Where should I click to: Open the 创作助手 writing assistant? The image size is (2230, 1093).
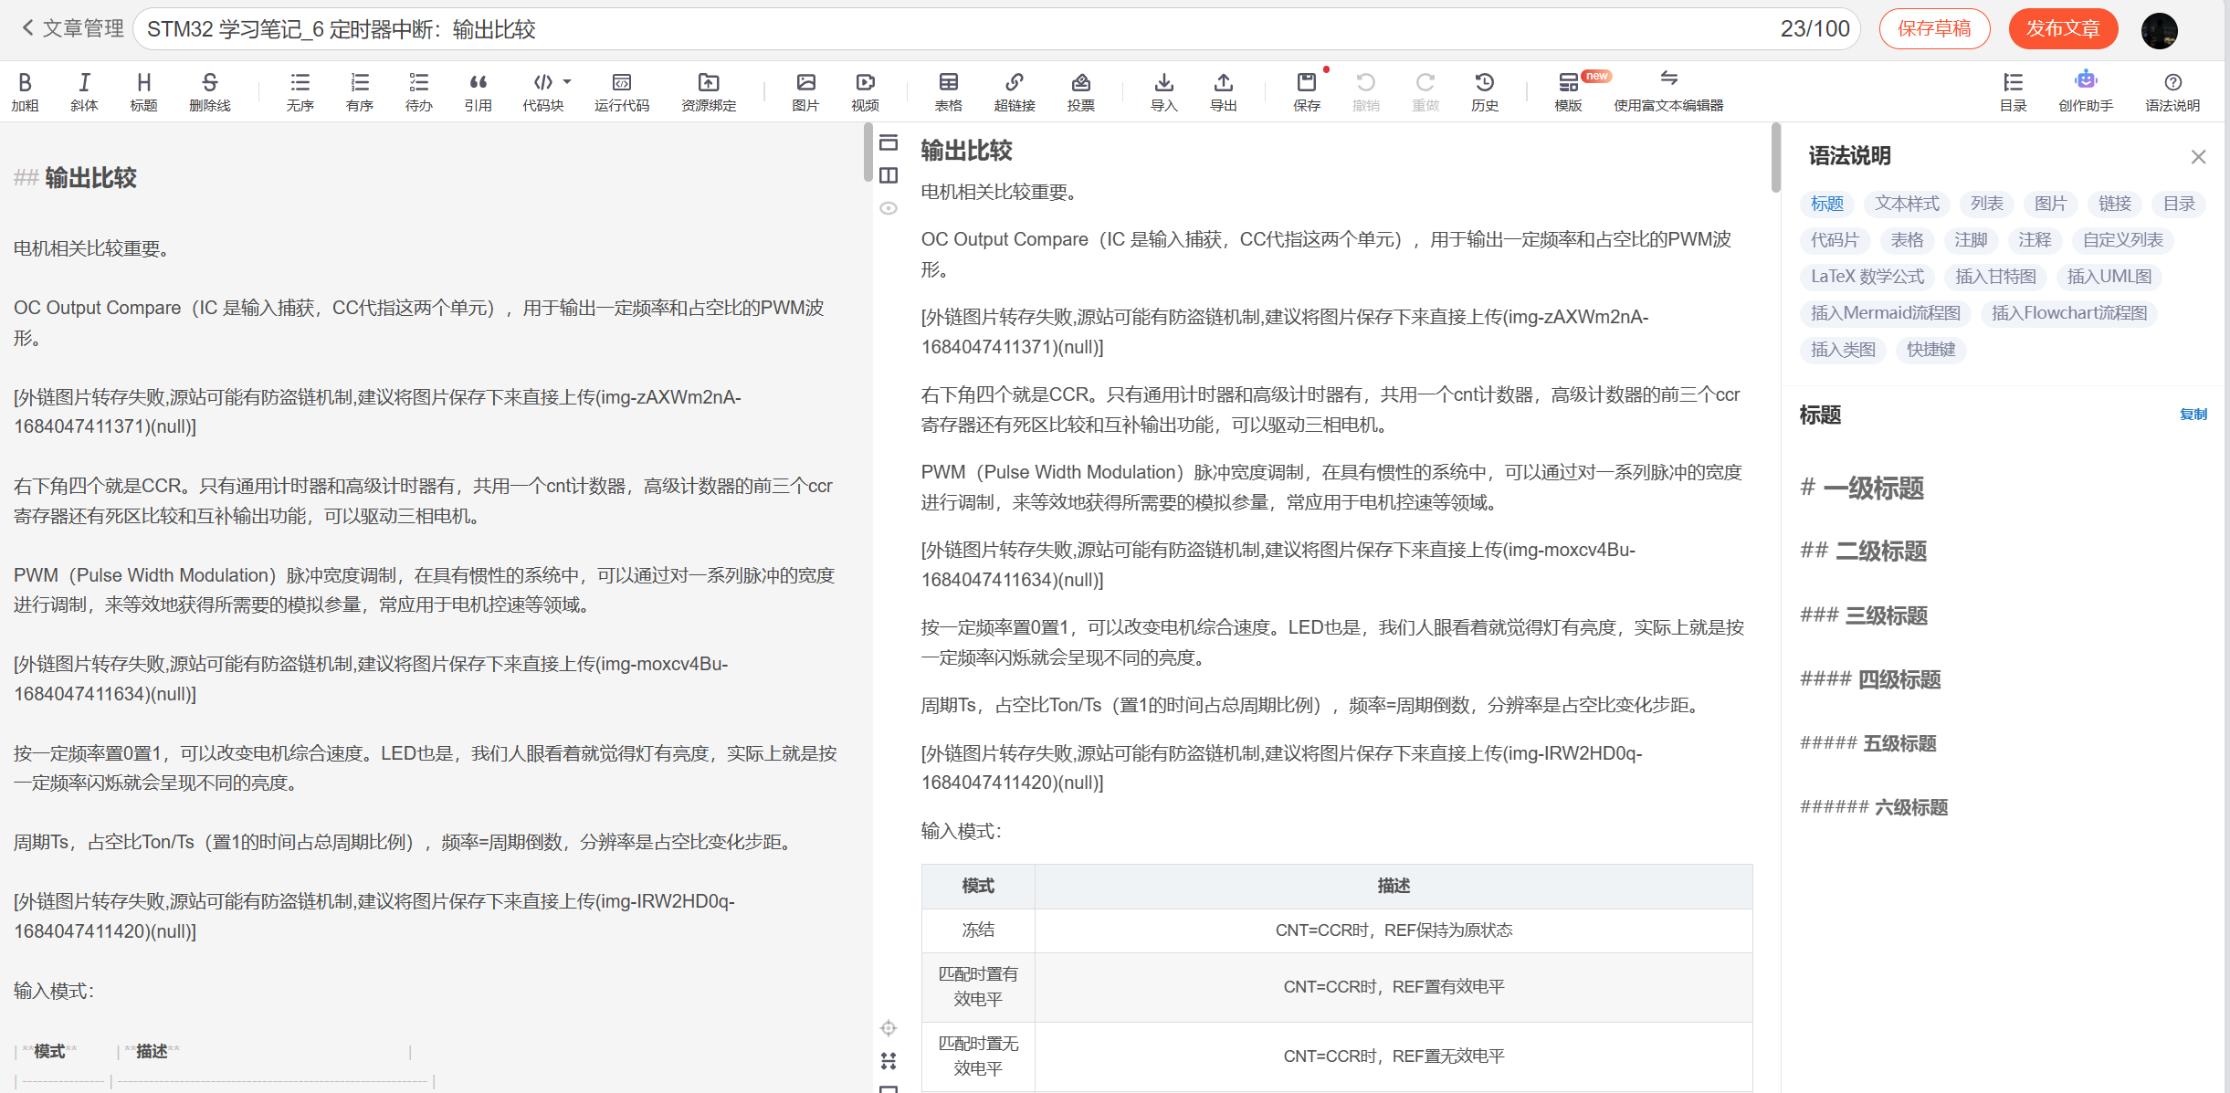pos(2086,91)
